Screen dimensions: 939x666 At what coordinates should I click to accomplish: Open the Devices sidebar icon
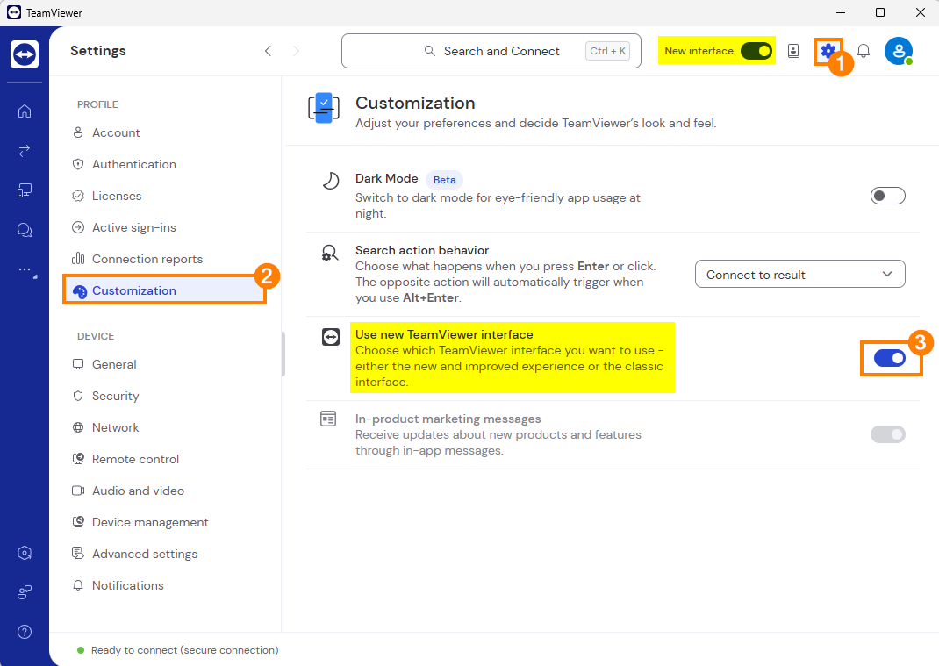pos(25,190)
